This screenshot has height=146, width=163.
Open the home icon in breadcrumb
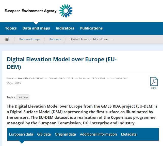7,39
